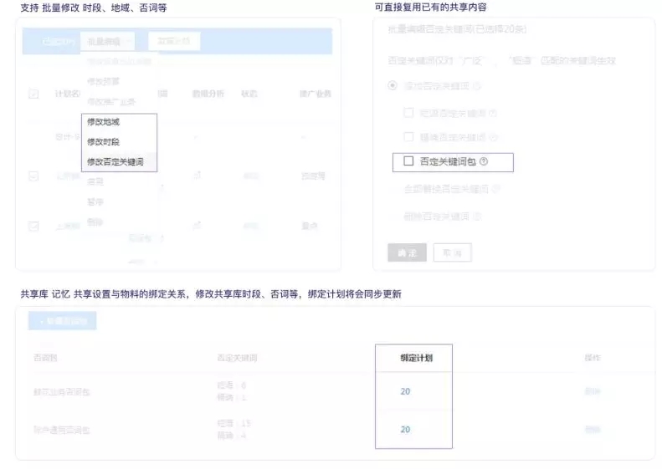Tick the 短语否定关键词 checkbox

coord(408,113)
